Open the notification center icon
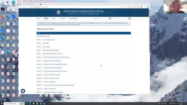The width and height of the screenshot is (187, 105). (185, 104)
